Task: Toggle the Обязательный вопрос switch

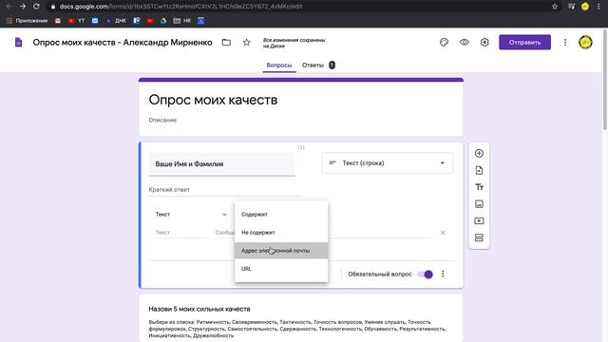Action: pyautogui.click(x=426, y=275)
